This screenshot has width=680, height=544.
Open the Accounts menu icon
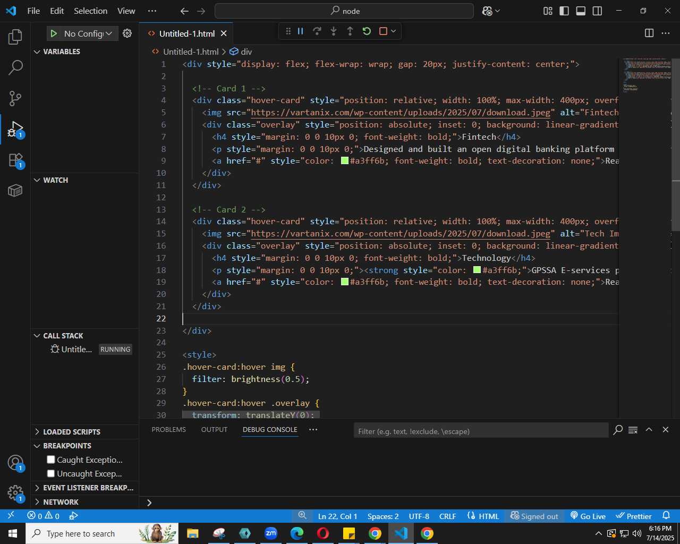click(15, 463)
